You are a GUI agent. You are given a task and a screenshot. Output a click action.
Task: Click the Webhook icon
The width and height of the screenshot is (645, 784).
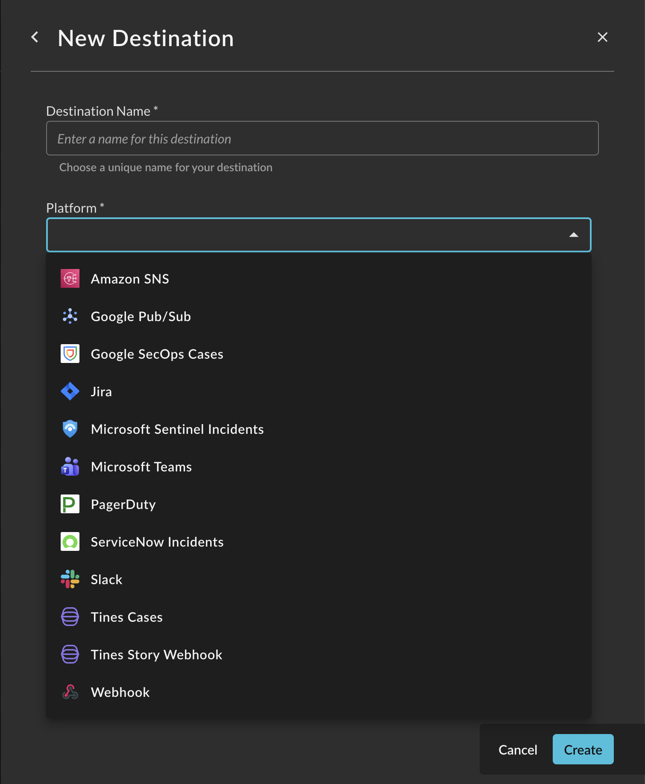pyautogui.click(x=70, y=692)
